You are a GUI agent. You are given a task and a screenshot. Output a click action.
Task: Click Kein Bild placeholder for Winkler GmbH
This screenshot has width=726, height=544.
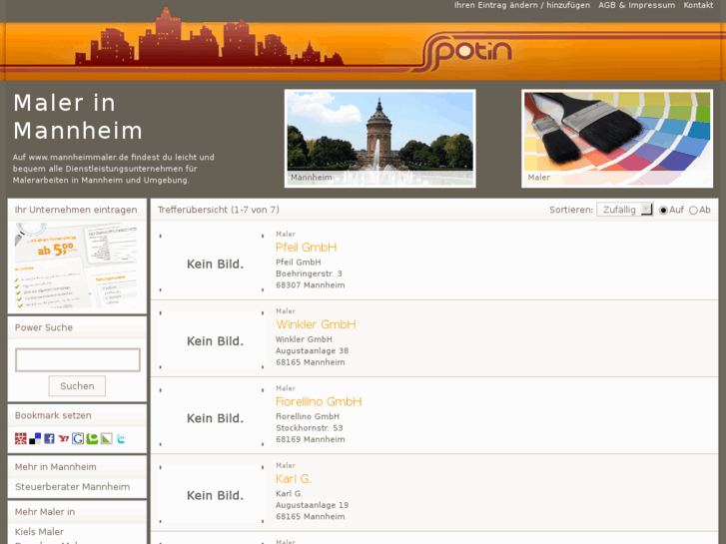(x=212, y=341)
